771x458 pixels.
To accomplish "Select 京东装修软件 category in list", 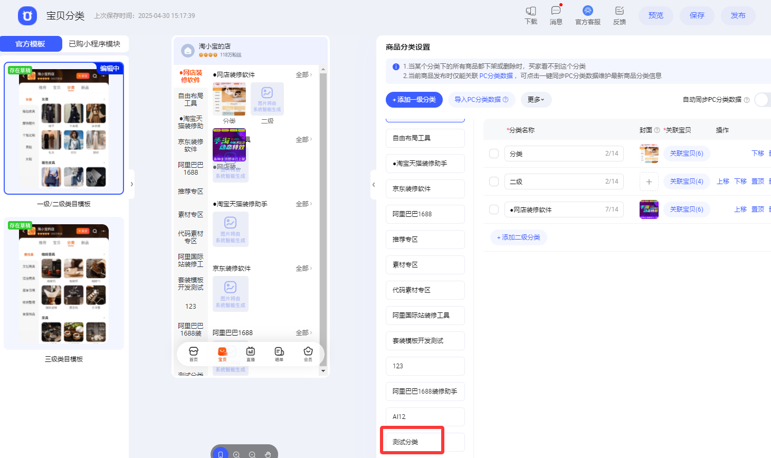I will [x=425, y=189].
